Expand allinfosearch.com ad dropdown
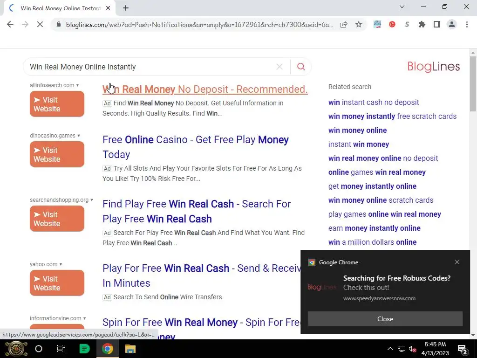 point(78,85)
